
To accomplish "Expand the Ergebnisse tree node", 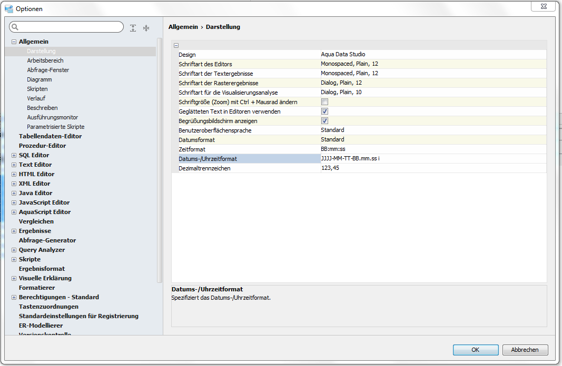I will pyautogui.click(x=14, y=231).
